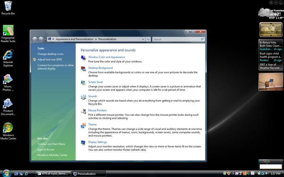
Task: Open 'Bush signs child health program' headline
Action: (270, 55)
